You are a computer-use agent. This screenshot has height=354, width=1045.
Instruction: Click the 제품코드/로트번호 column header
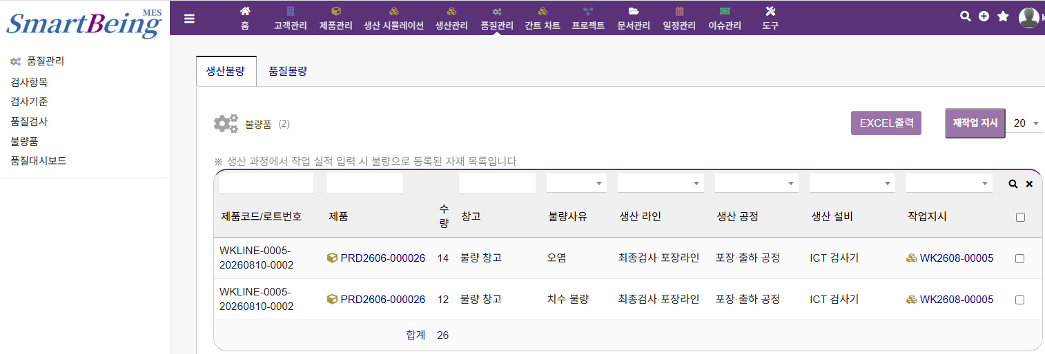pos(262,217)
